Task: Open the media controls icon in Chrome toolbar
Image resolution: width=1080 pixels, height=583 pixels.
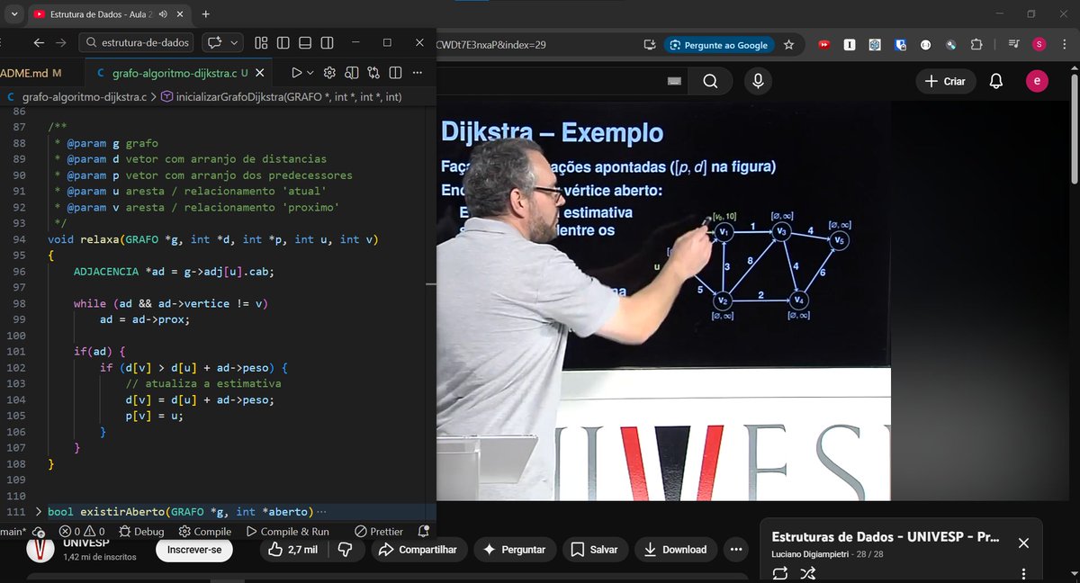Action: tap(1014, 44)
